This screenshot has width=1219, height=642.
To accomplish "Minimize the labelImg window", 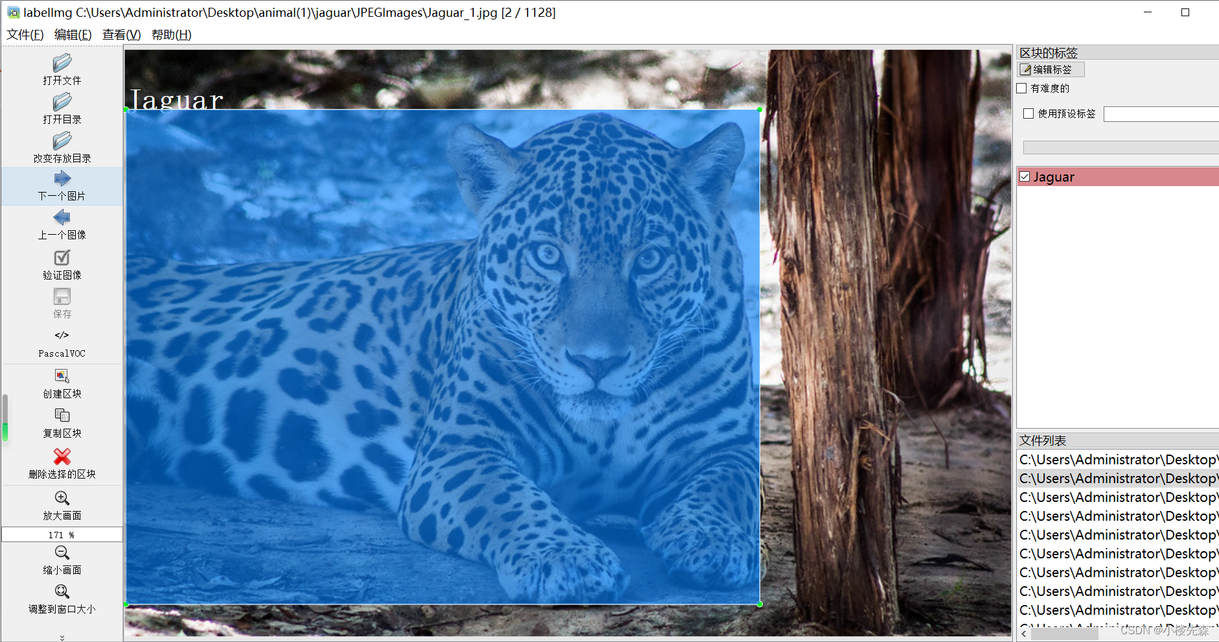I will point(1148,12).
